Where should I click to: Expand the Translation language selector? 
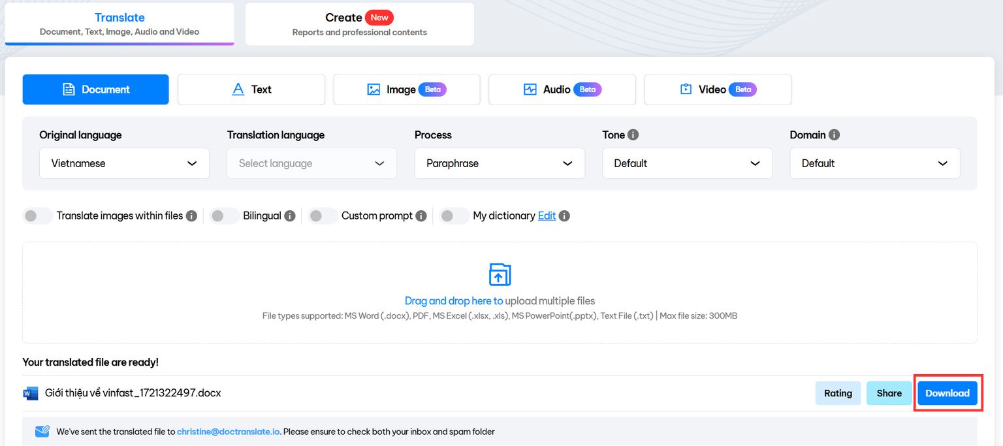tap(311, 163)
